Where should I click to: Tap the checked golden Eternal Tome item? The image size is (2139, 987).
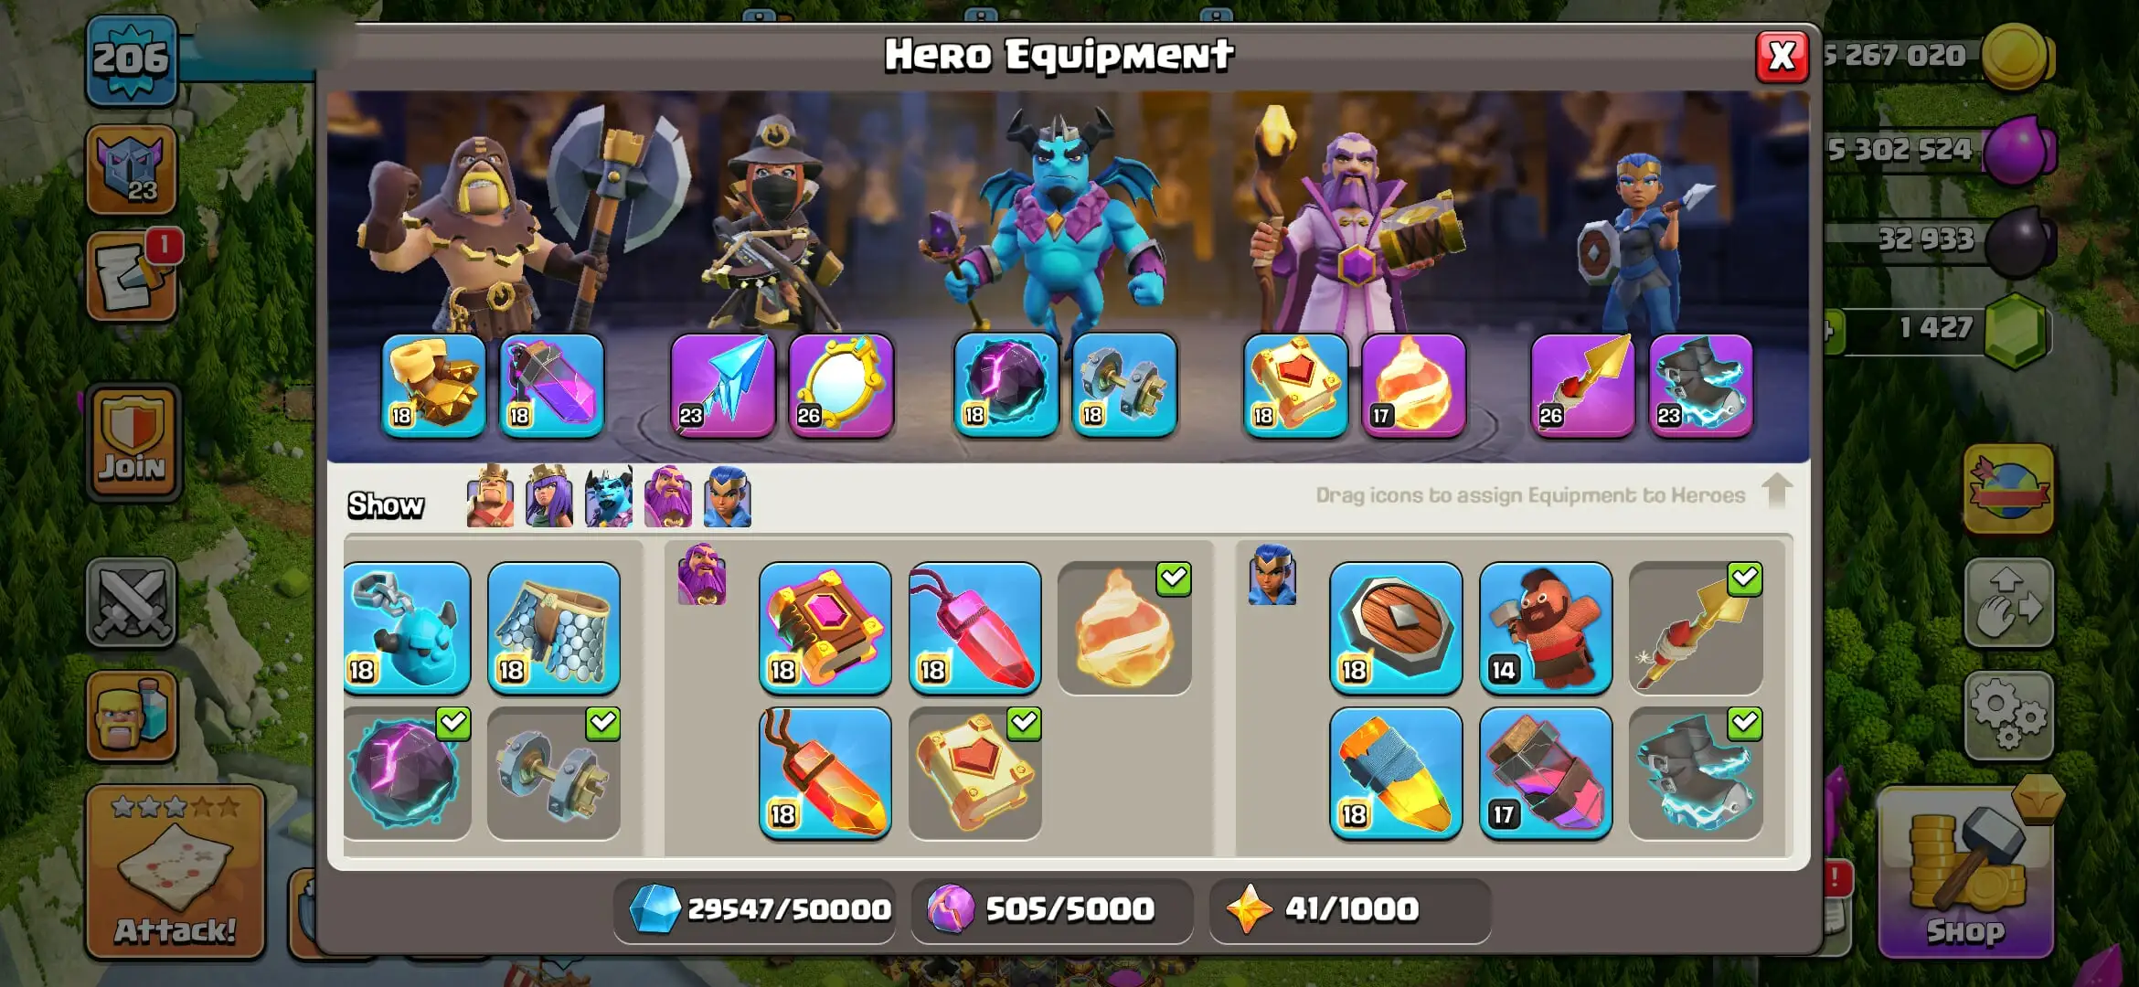pos(975,773)
